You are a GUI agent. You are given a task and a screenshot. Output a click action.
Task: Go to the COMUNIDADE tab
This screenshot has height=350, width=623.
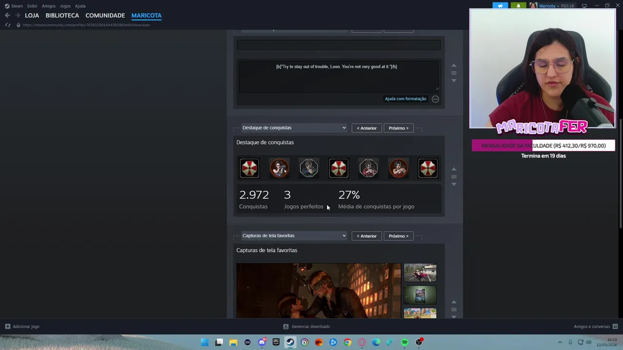[105, 16]
